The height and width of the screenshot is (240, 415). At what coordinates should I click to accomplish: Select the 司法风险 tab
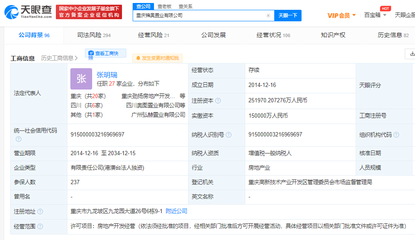94,35
